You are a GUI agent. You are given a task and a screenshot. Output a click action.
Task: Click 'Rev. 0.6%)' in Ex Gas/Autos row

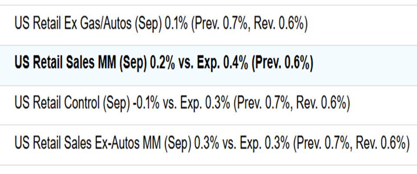tap(281, 24)
